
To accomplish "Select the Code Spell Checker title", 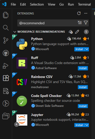I will (46, 96).
